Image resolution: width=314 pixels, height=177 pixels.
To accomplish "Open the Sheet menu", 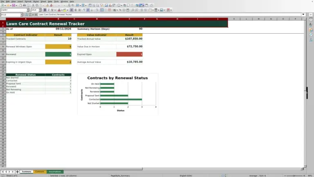I will click(x=43, y=1).
